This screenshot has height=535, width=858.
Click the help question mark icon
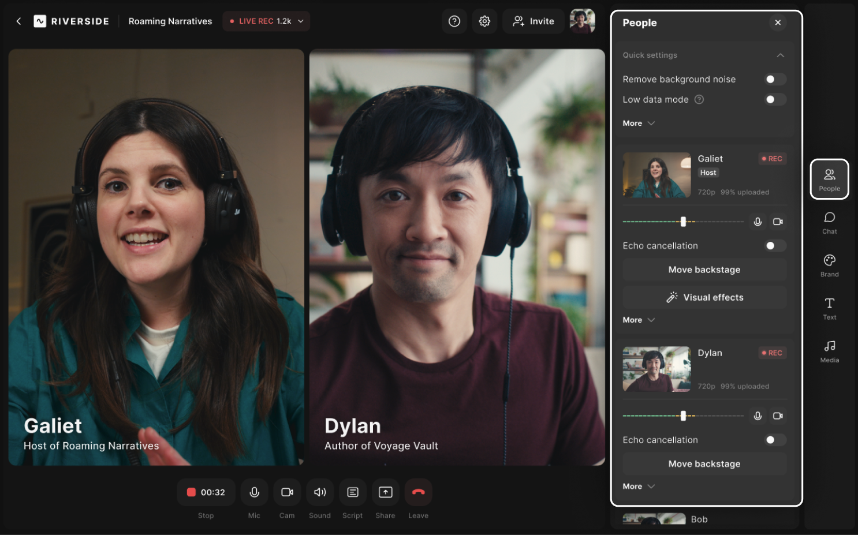tap(454, 21)
